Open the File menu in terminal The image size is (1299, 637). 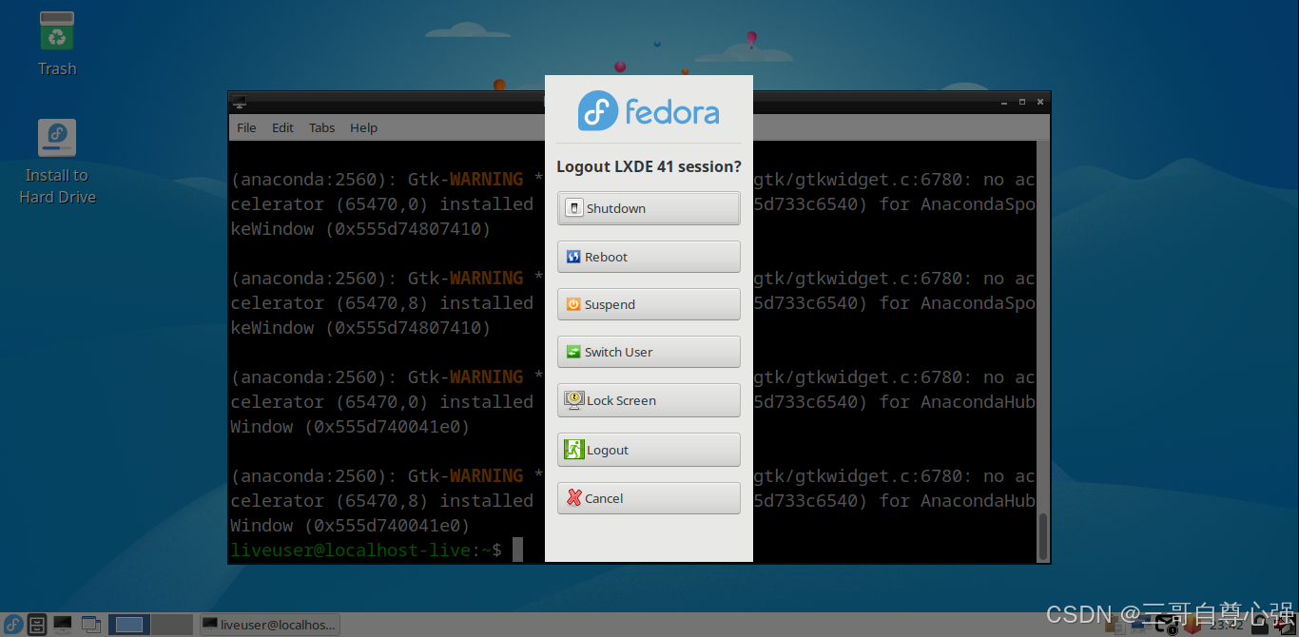246,127
